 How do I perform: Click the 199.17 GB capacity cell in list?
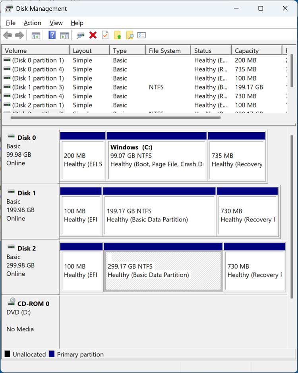(249, 87)
